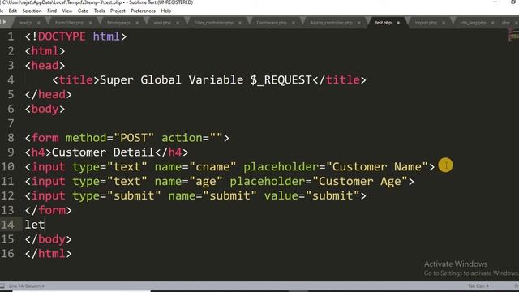
Task: Switch to the Filter_controller.php tab
Action: click(213, 23)
